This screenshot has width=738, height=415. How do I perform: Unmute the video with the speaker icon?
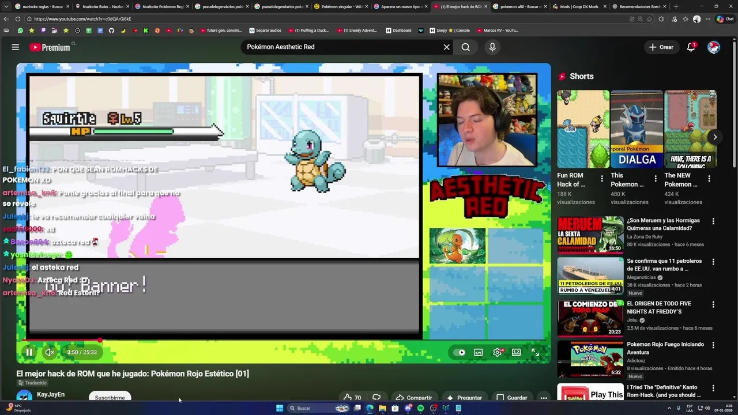coord(50,352)
